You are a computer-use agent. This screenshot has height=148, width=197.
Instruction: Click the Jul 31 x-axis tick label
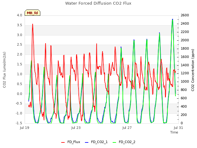[179, 128]
